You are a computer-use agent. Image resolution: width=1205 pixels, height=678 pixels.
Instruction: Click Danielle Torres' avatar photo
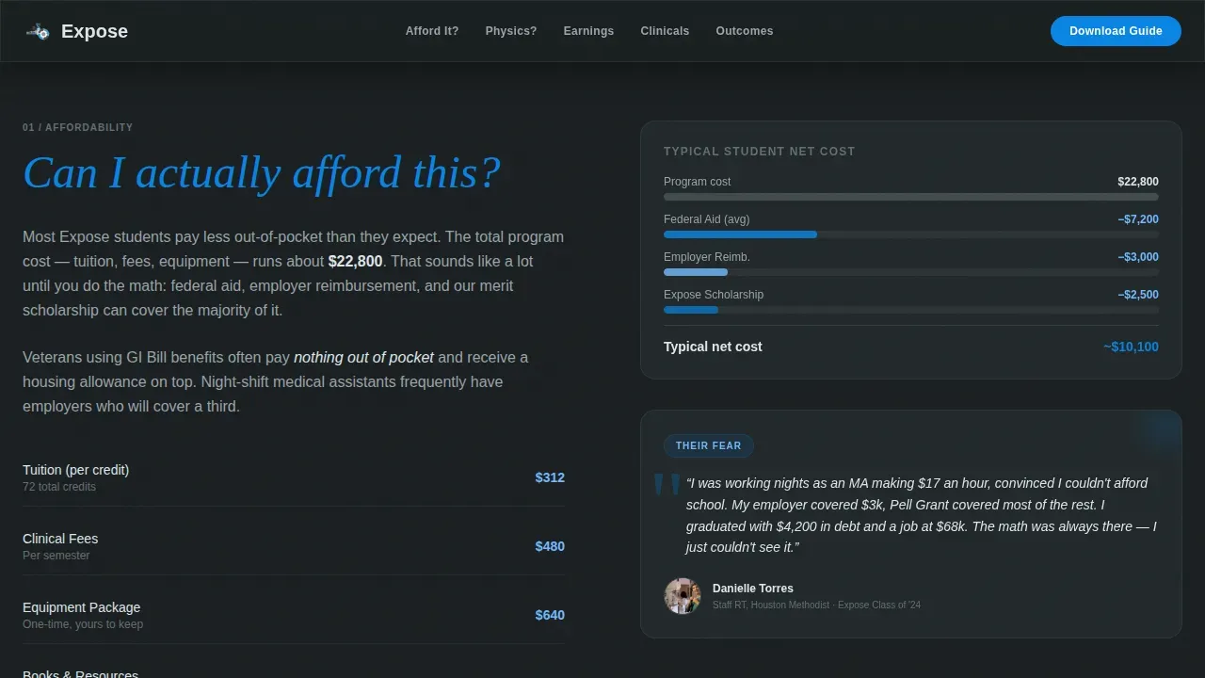683,596
